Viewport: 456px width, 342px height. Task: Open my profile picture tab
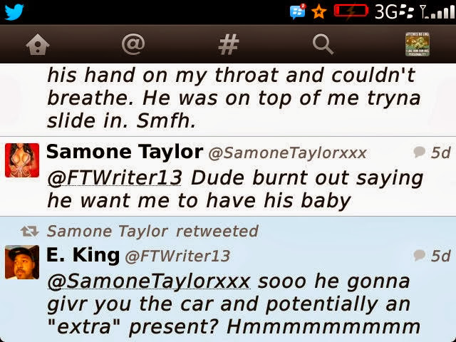pyautogui.click(x=418, y=44)
